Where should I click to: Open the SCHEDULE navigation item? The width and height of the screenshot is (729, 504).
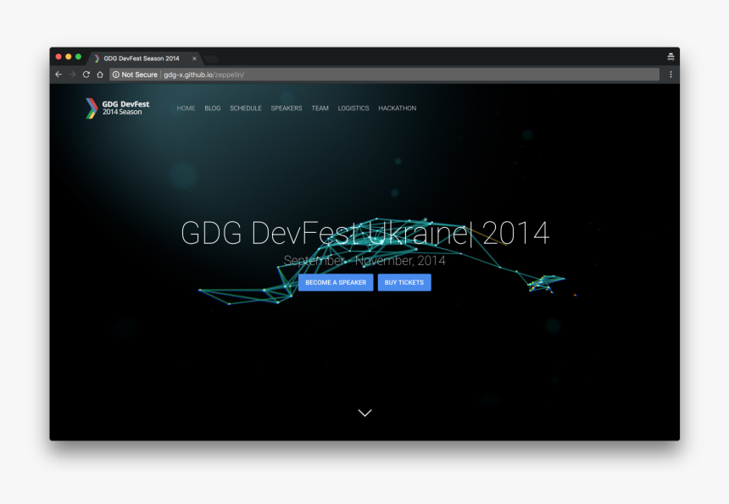point(246,108)
